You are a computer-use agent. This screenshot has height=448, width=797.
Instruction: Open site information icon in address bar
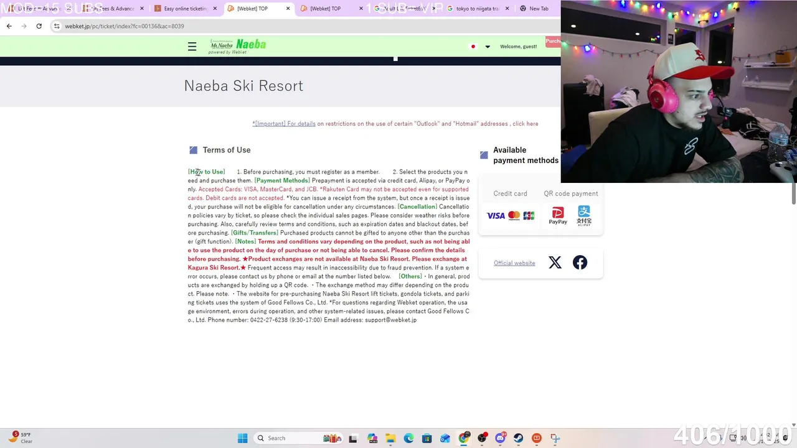click(57, 26)
